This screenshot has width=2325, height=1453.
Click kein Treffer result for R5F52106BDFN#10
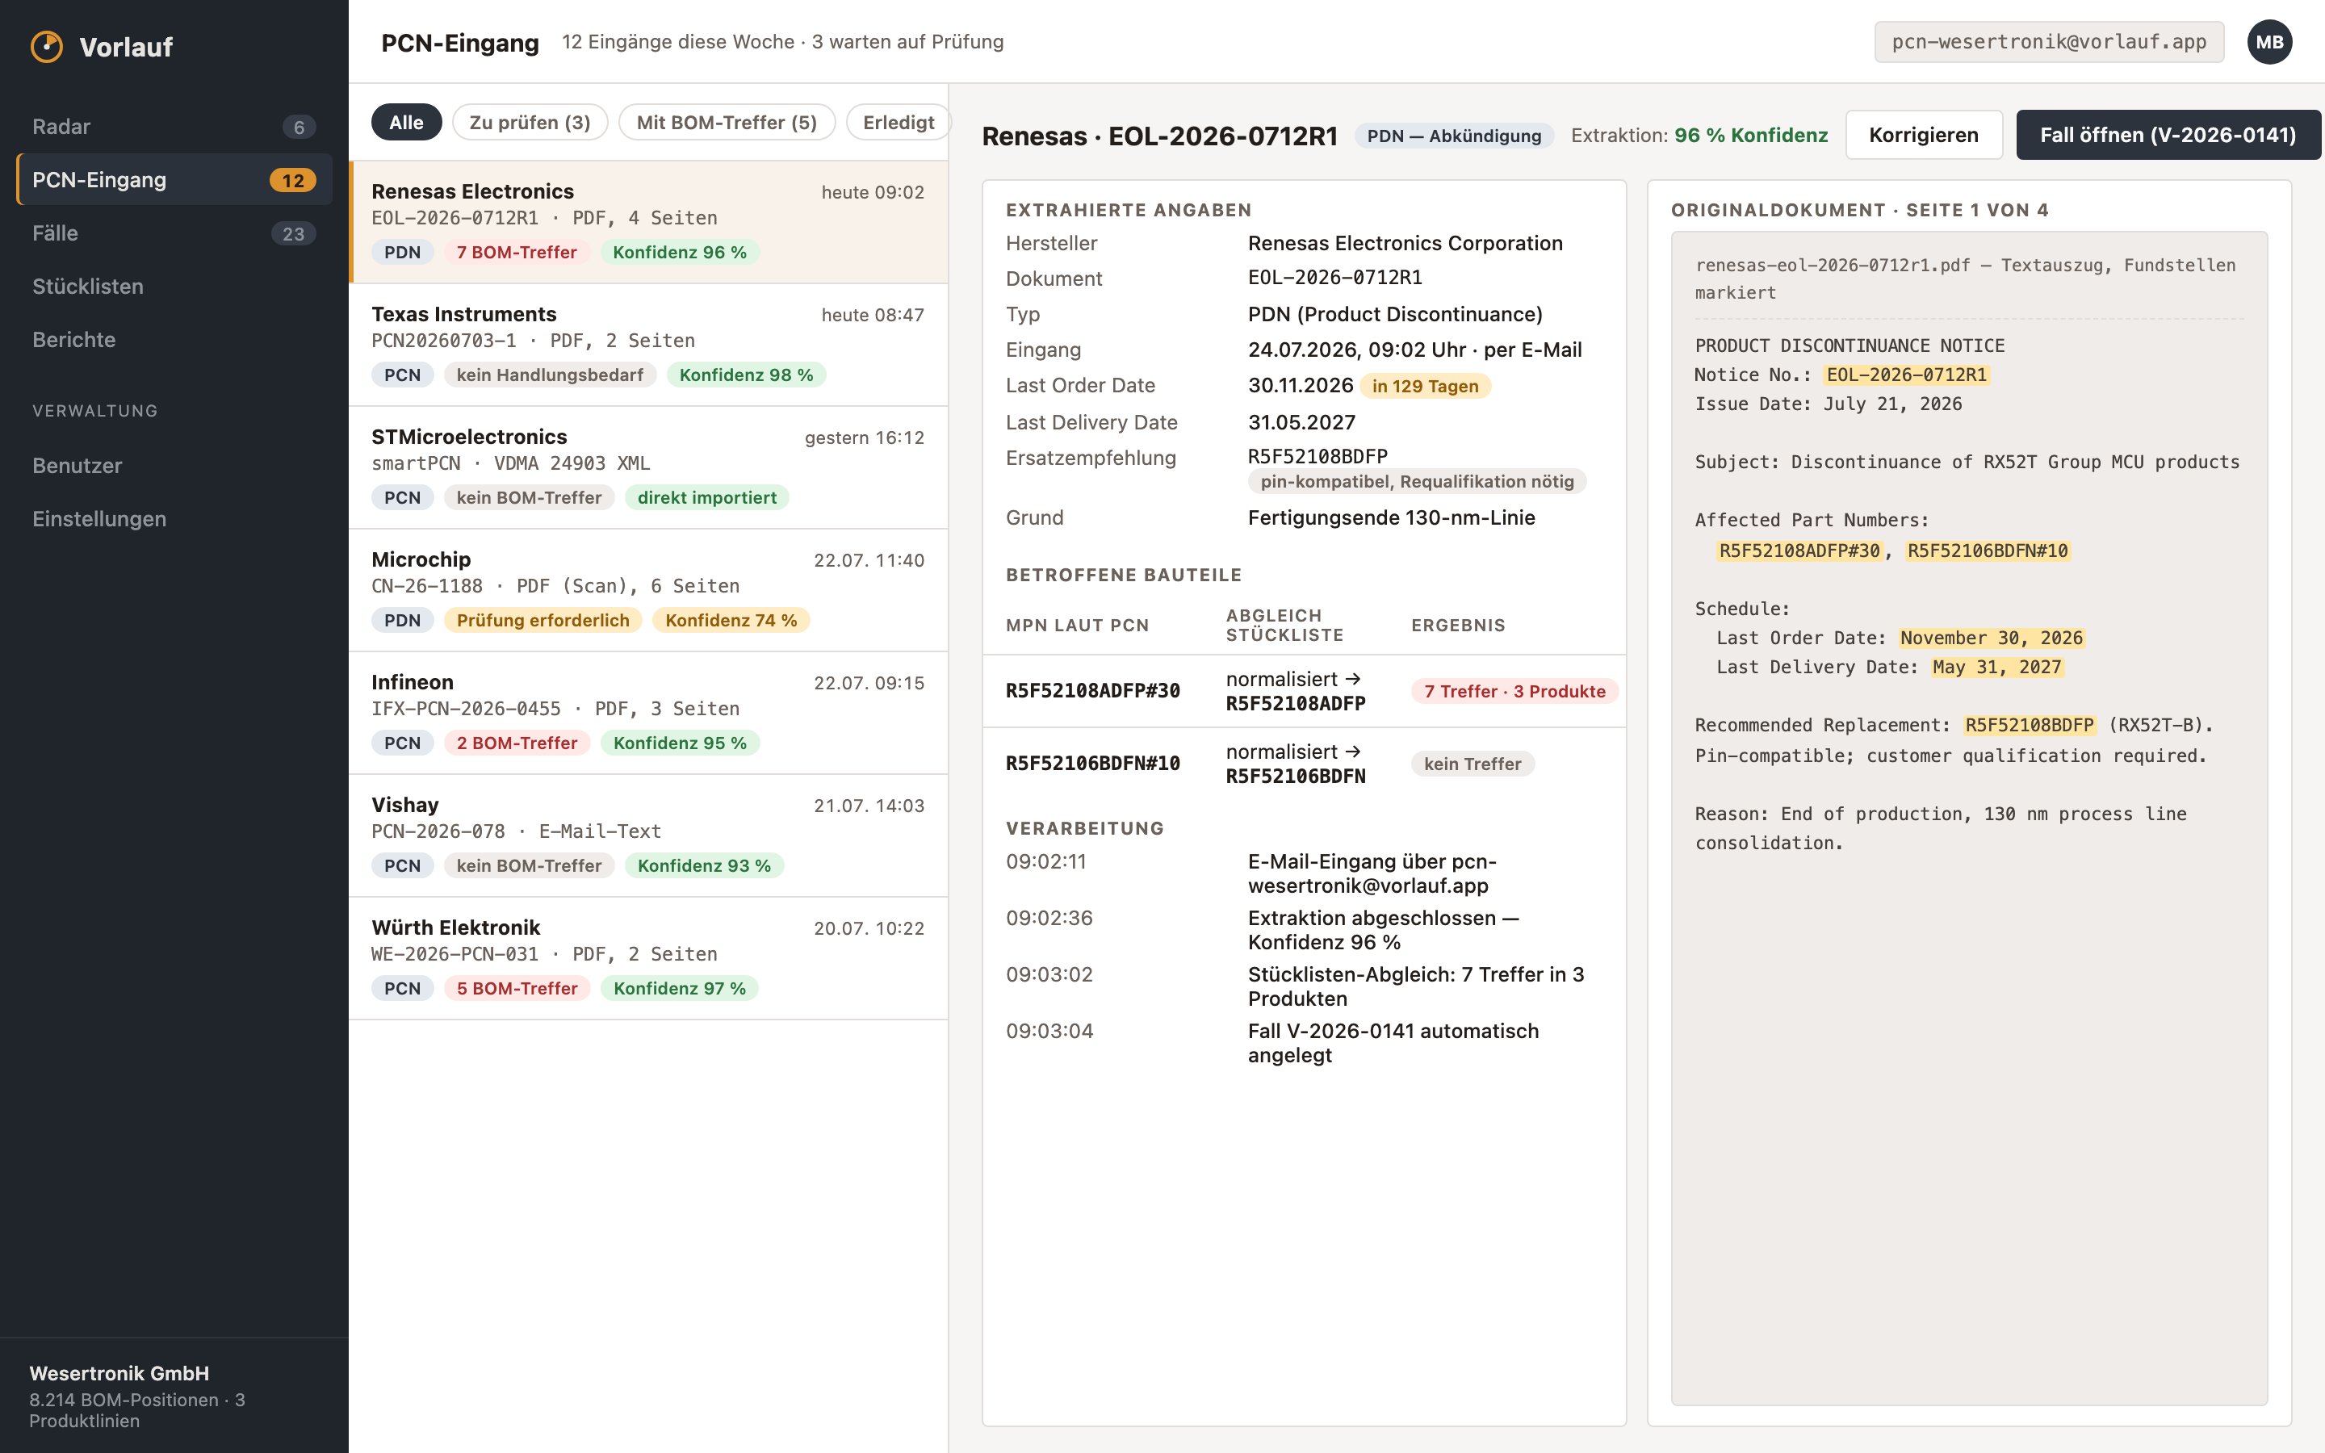point(1472,764)
